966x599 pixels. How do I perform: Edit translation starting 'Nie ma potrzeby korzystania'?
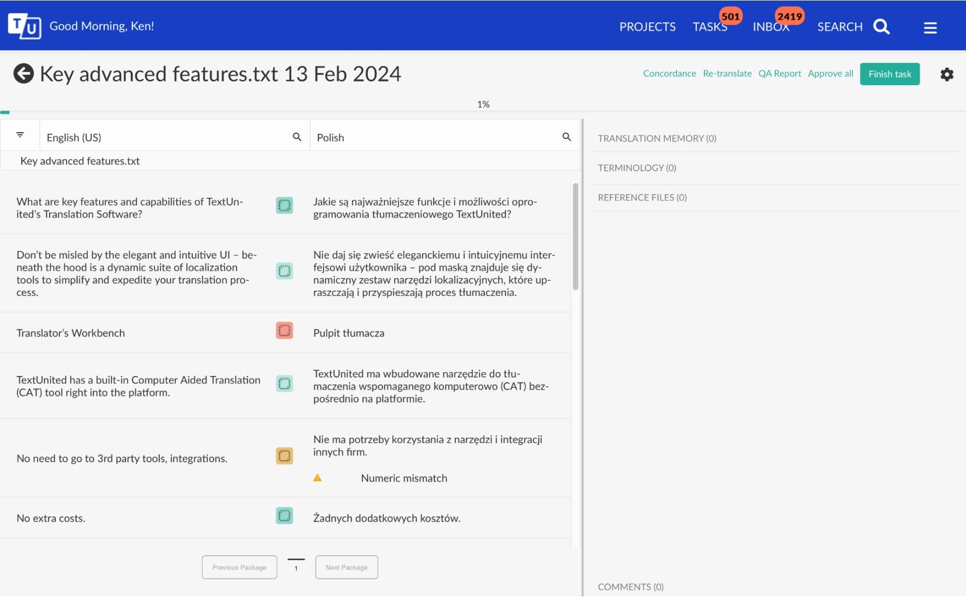428,446
